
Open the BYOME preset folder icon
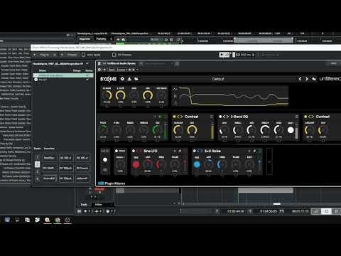[x=136, y=79]
